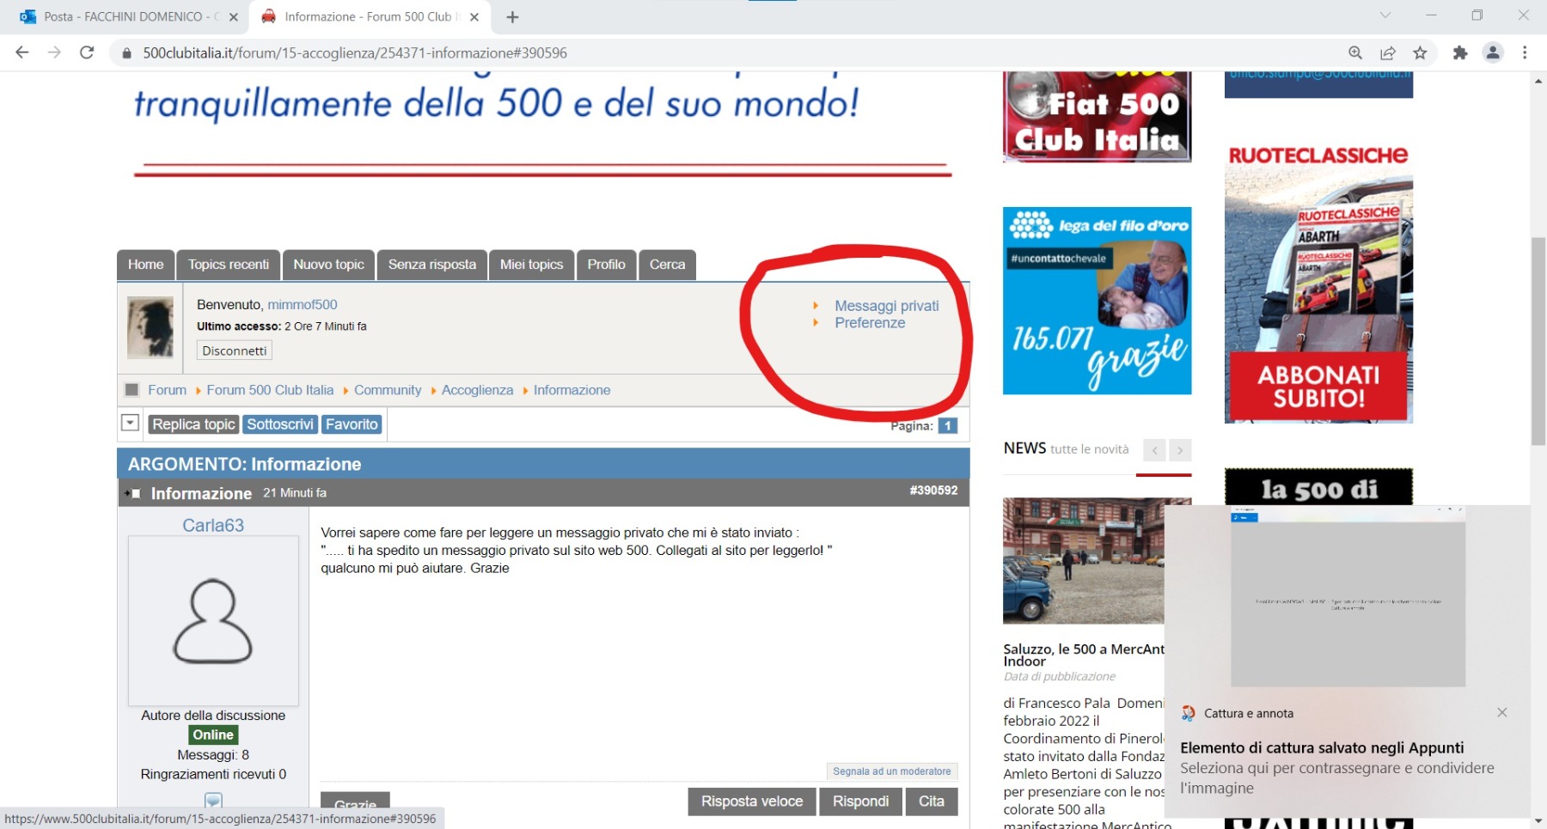Bookmark this page with star icon
Image resolution: width=1547 pixels, height=829 pixels.
click(1420, 52)
